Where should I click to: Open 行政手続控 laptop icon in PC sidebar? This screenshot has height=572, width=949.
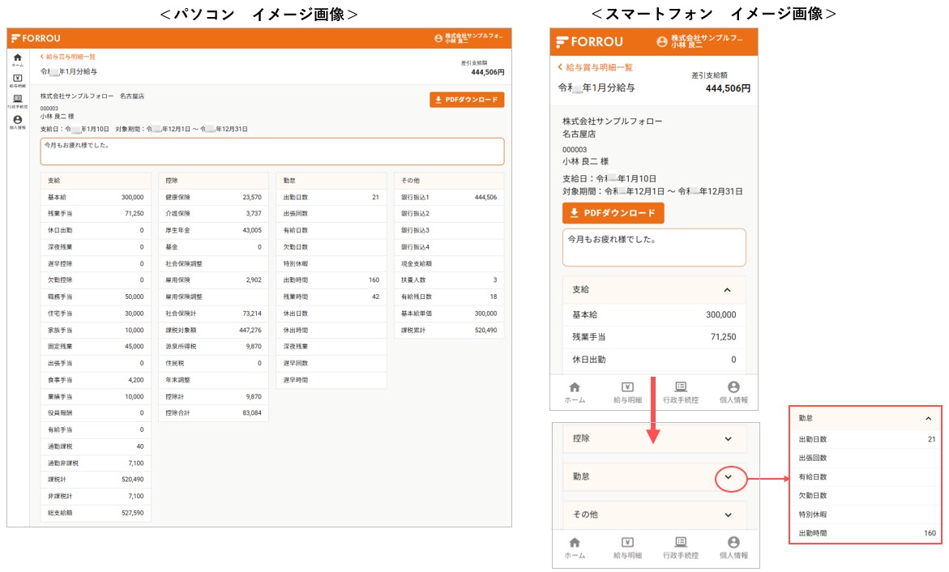18,100
